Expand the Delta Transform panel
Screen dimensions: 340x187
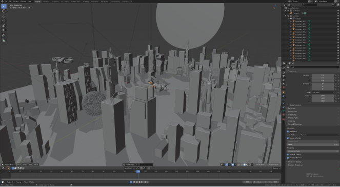coord(296,105)
